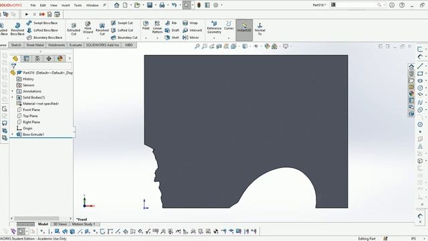Open the File menu
Screen dimensions: 428x241
(33, 5)
